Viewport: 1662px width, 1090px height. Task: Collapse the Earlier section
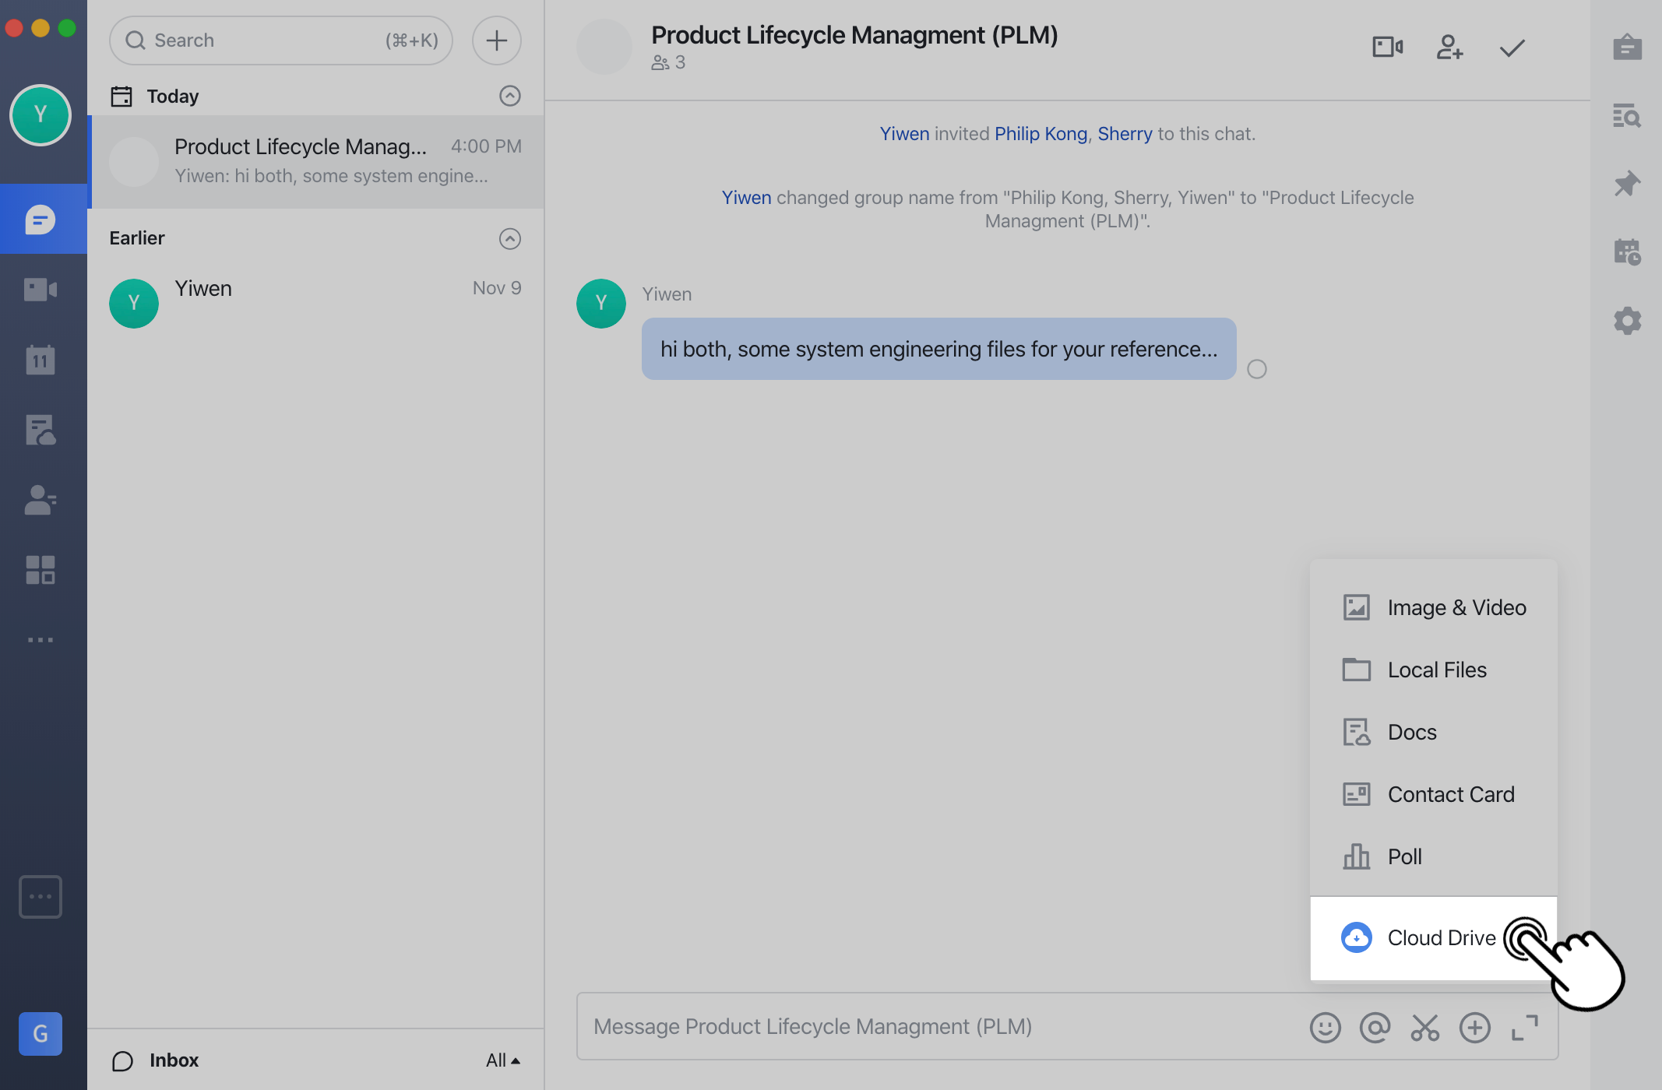[509, 238]
